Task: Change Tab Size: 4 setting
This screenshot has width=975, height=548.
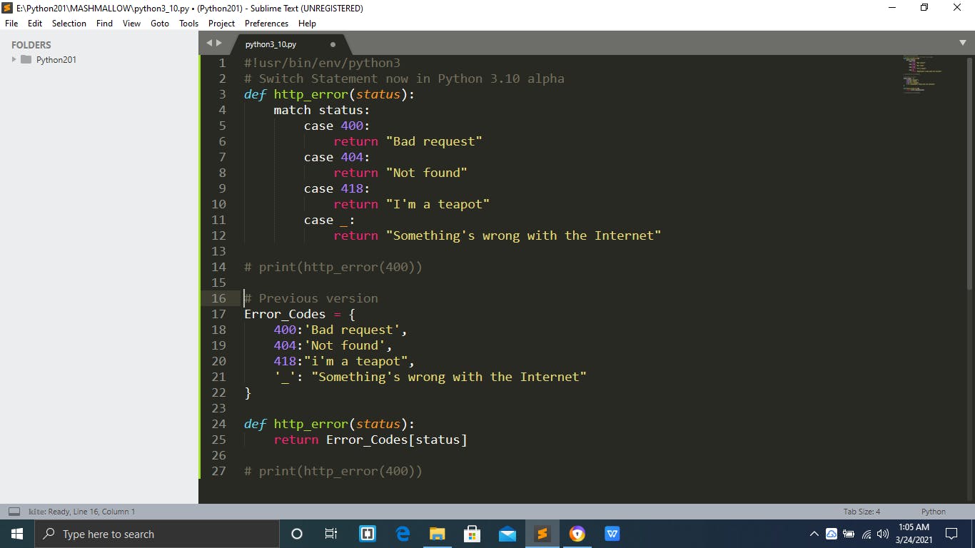Action: [x=862, y=512]
